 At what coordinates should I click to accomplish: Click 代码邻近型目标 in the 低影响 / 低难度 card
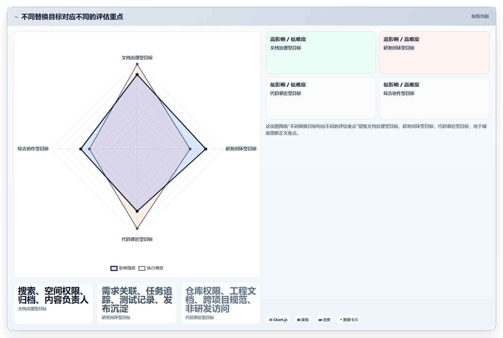(285, 93)
